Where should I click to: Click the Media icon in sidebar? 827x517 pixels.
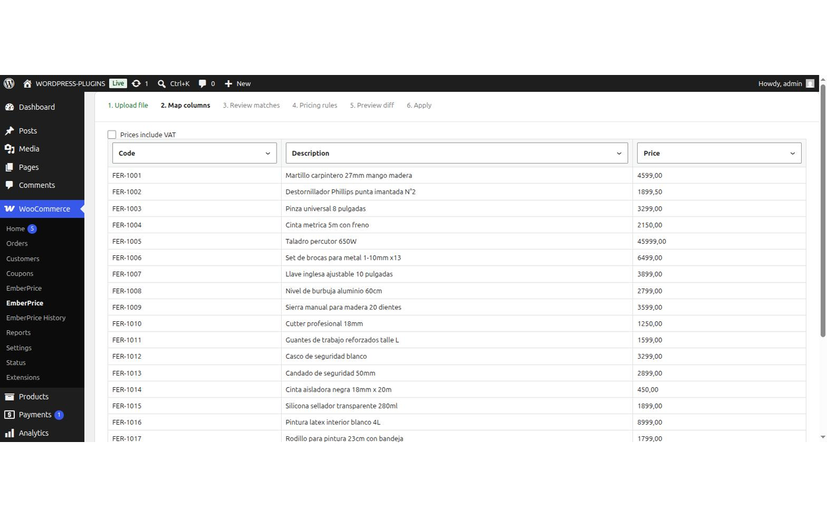(x=10, y=149)
